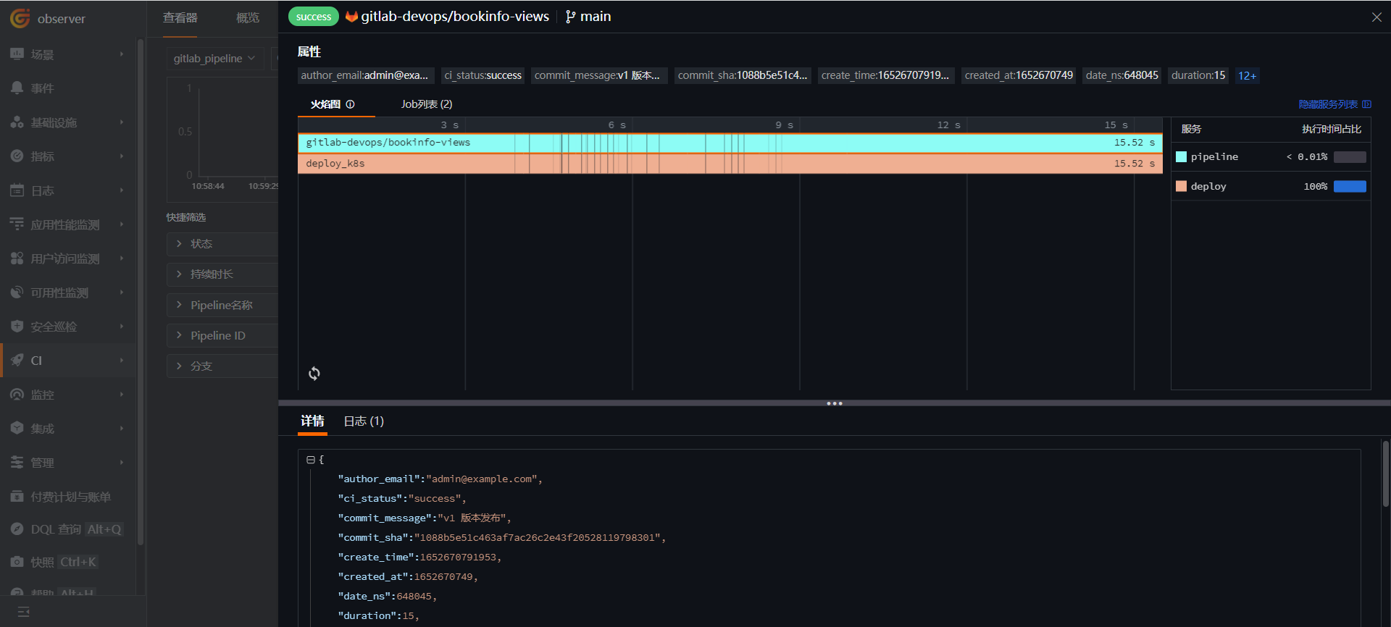
Task: Expand the 日志 submenu arrow
Action: [122, 190]
